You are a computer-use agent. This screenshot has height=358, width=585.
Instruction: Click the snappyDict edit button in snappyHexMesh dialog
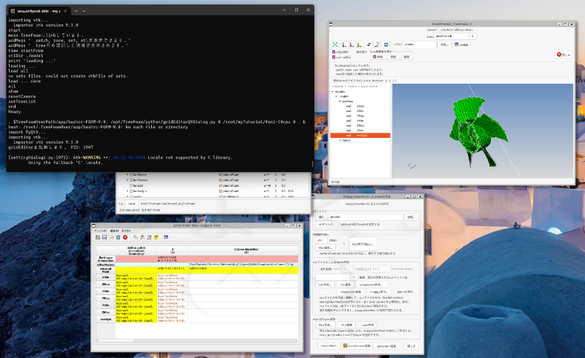351,292
